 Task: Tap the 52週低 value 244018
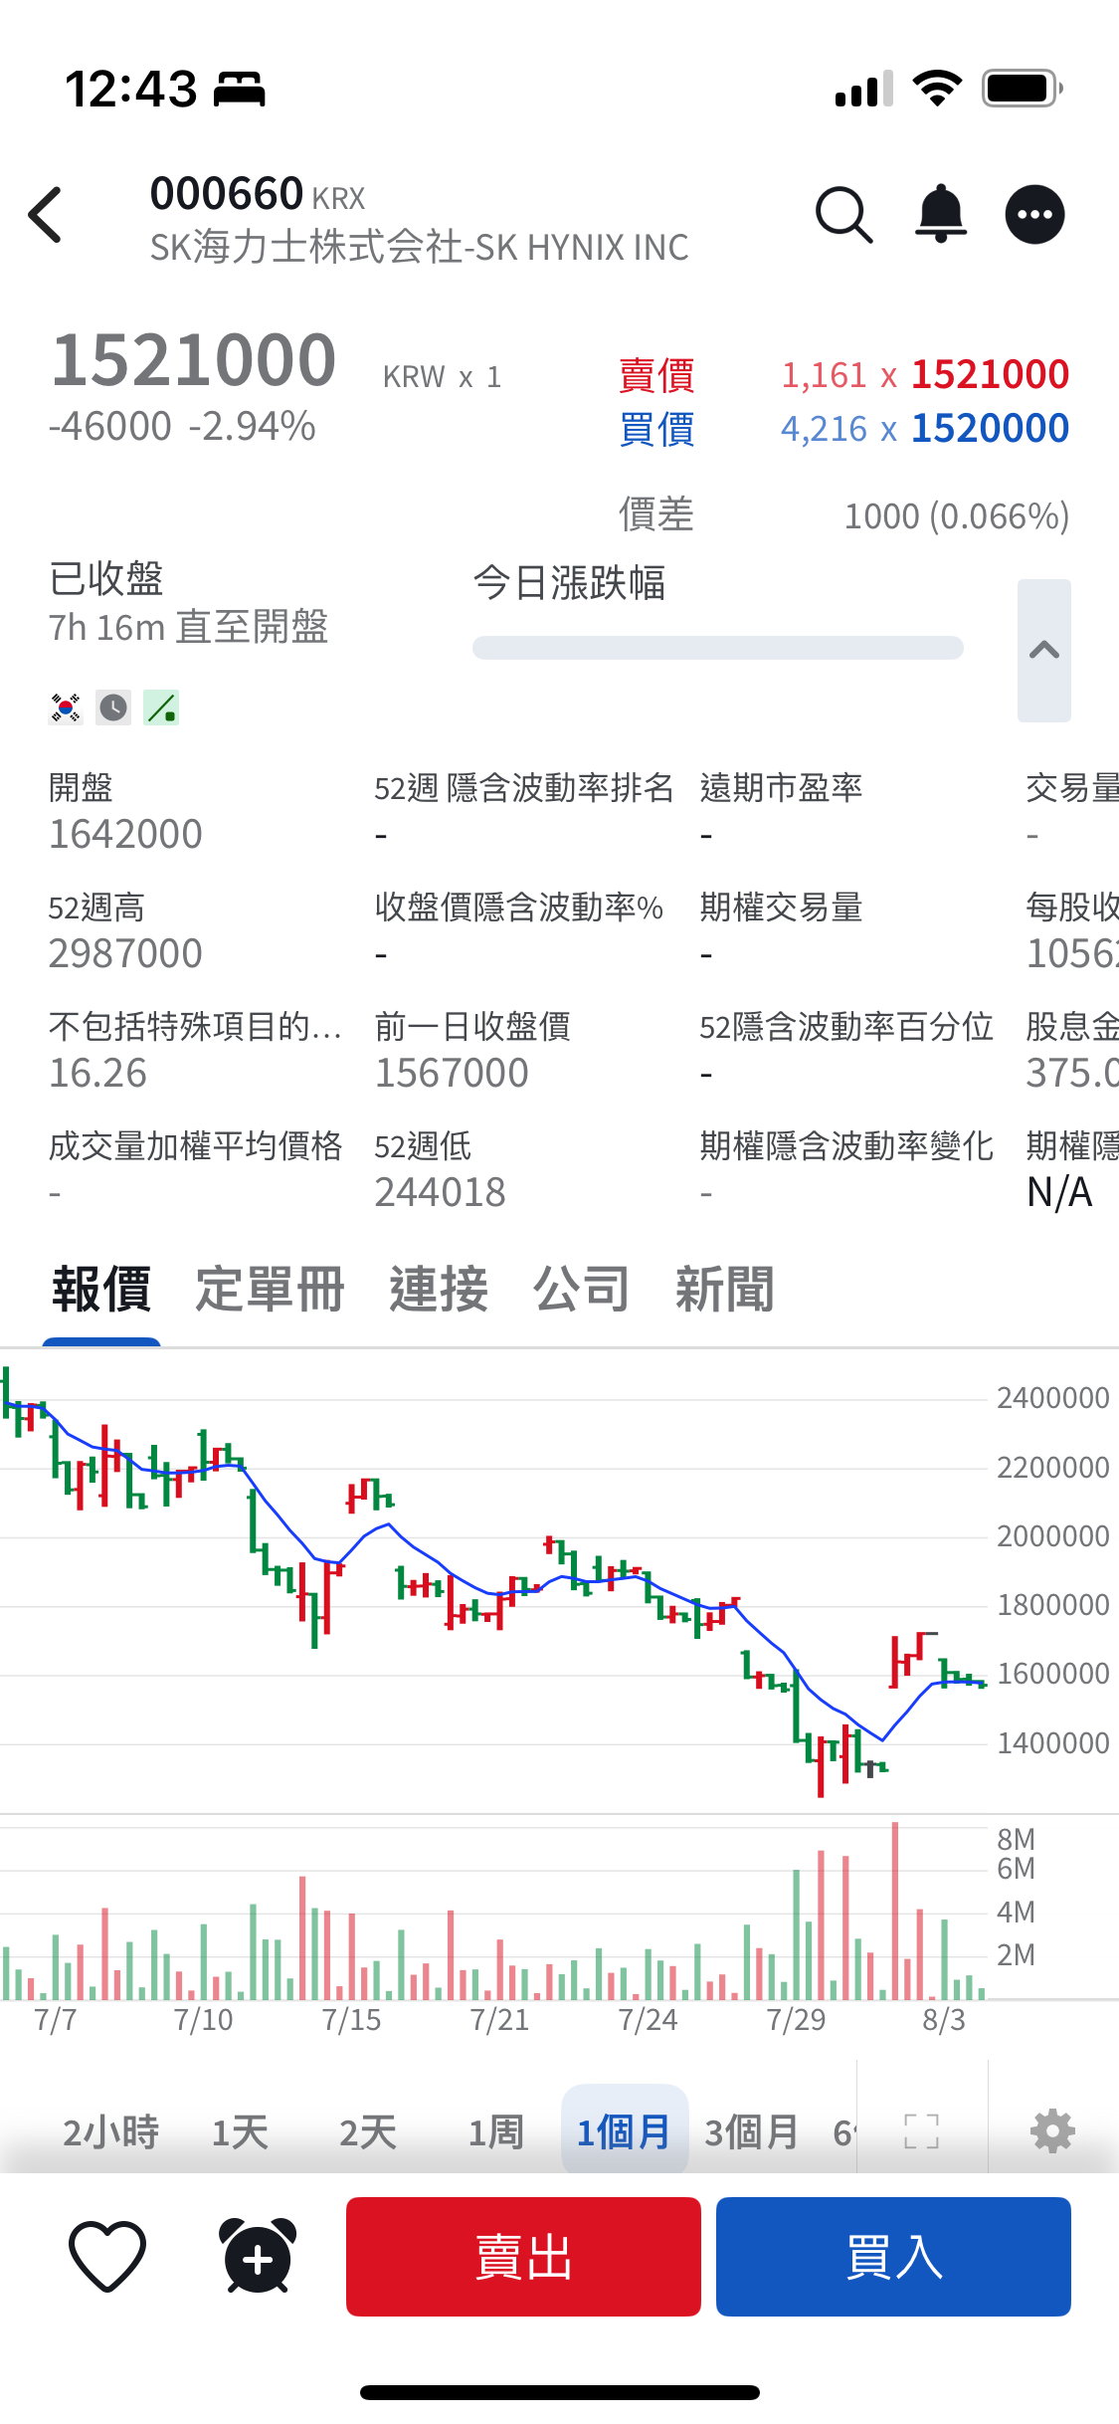440,1192
